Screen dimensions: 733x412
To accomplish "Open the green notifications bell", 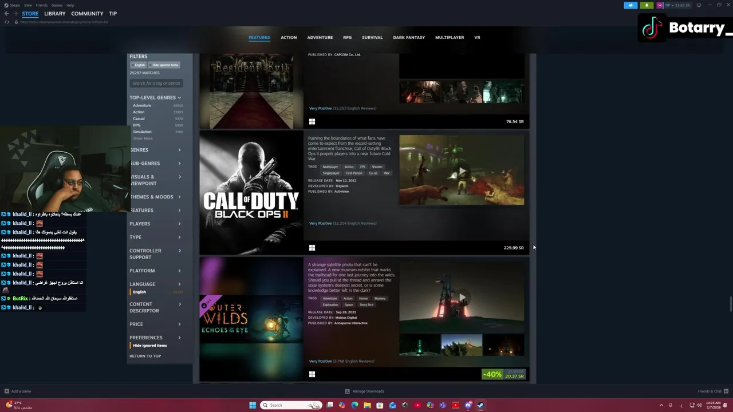I will point(647,5).
